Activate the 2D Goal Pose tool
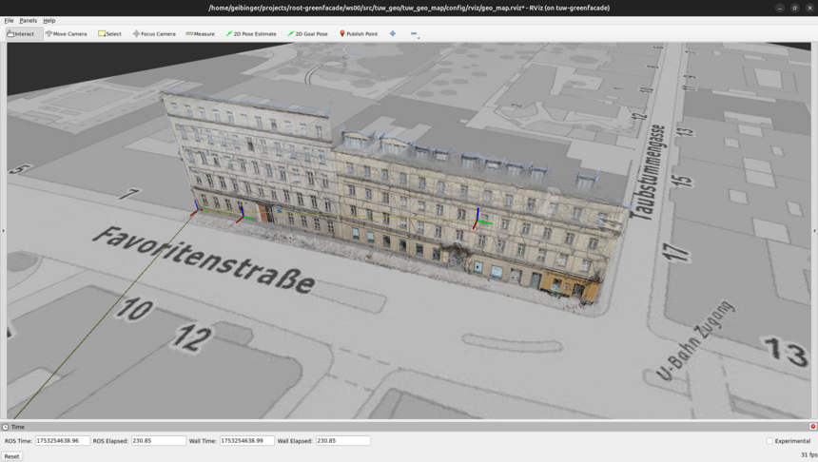818x462 pixels. pyautogui.click(x=308, y=34)
